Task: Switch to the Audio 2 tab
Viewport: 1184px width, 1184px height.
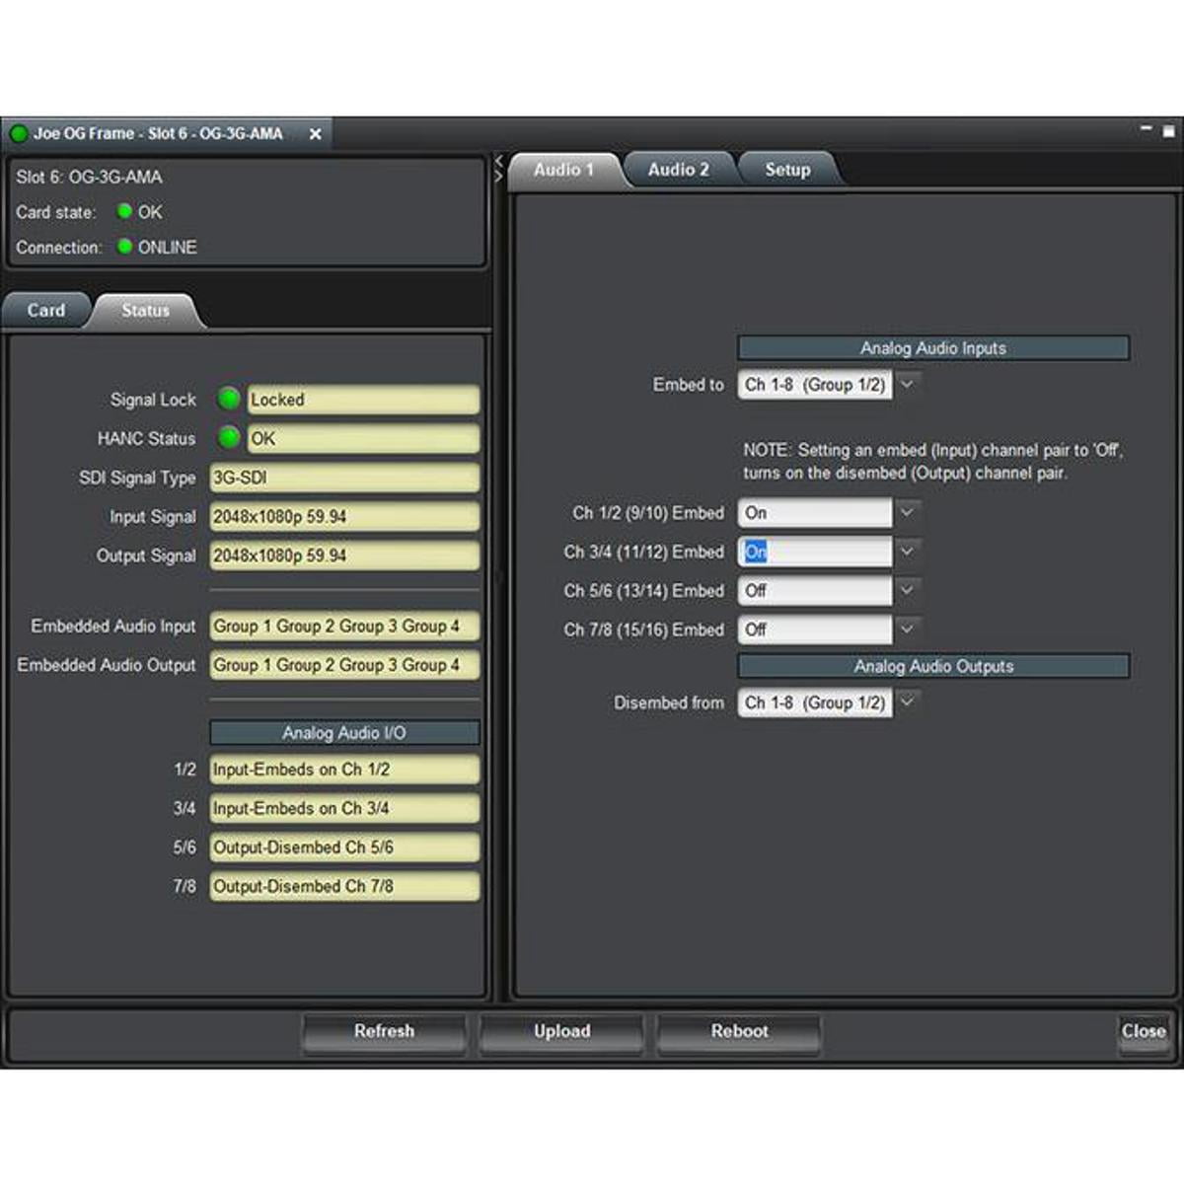Action: click(x=678, y=170)
